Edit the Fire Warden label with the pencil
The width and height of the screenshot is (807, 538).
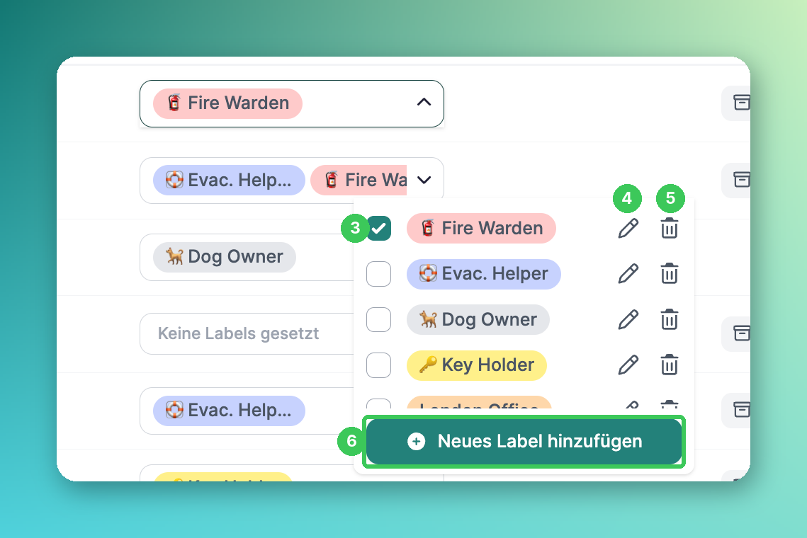pos(628,229)
